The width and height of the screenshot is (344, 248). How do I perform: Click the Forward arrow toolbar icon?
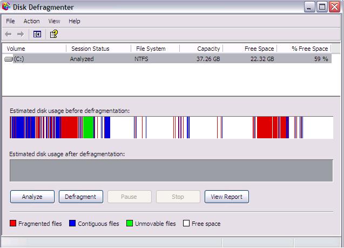tap(21, 34)
